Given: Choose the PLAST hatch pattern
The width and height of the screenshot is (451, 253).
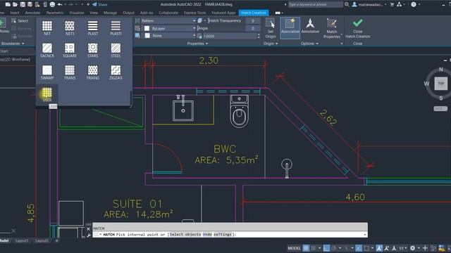Looking at the screenshot, I should [x=92, y=28].
